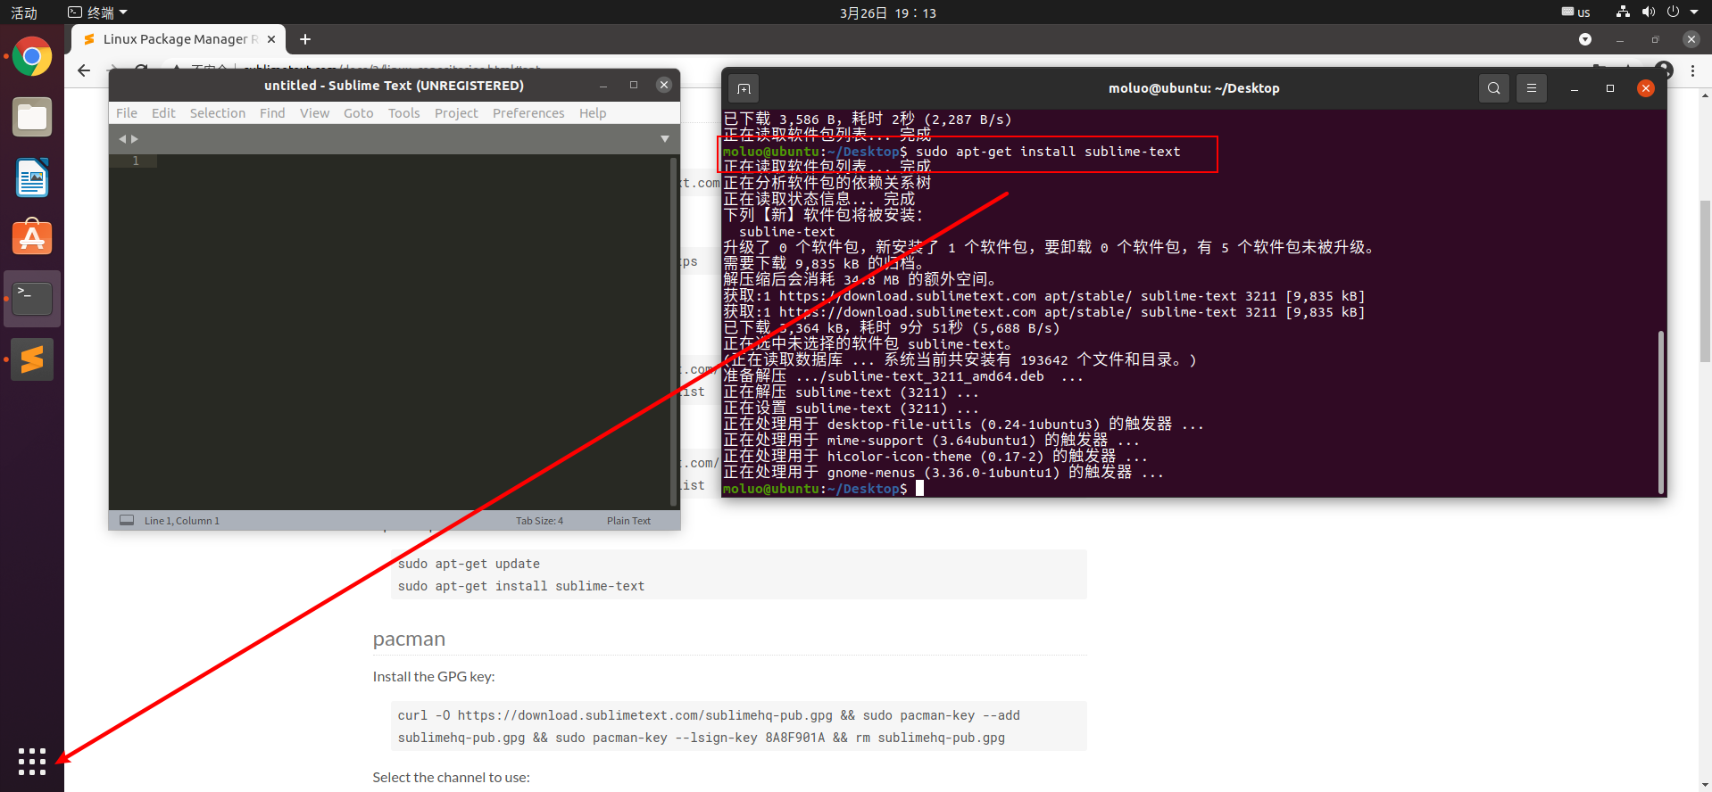Open a new tab in the terminal window
1712x792 pixels.
744,88
